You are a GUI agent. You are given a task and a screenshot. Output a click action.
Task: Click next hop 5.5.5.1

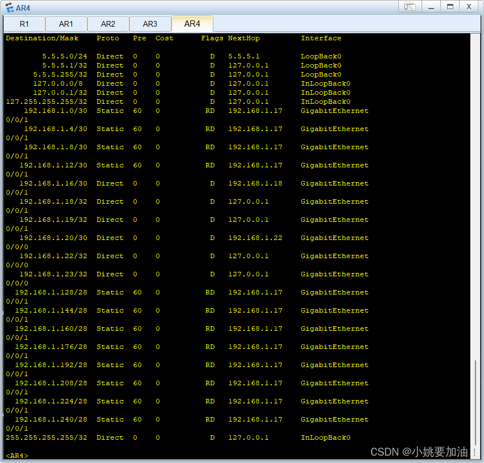244,57
